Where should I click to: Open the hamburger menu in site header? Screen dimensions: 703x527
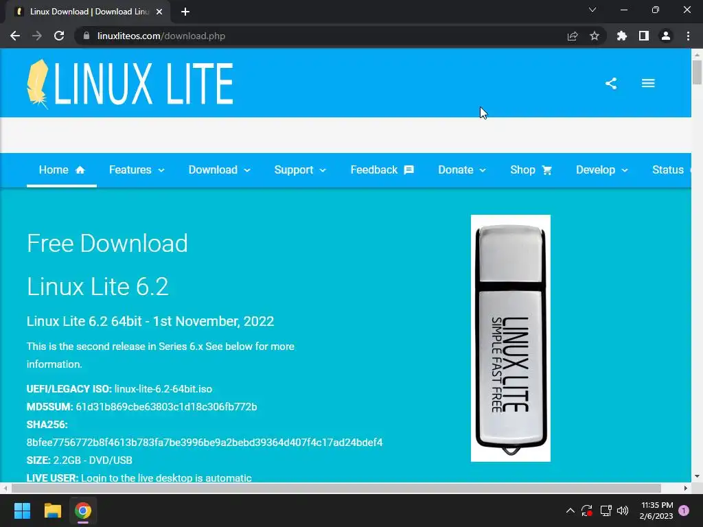click(648, 83)
